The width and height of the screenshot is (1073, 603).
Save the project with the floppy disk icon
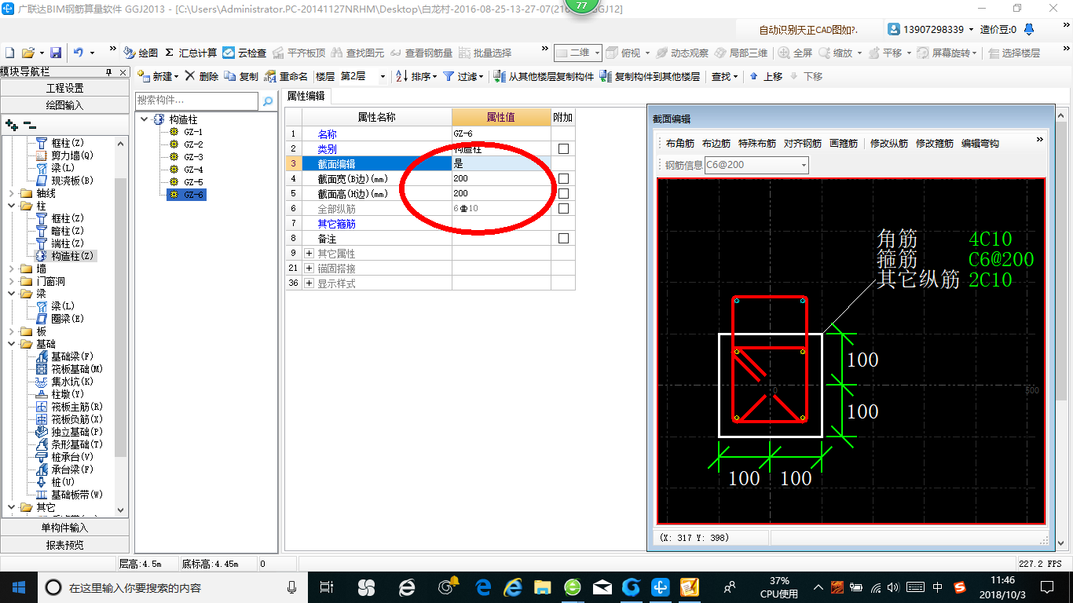(56, 53)
